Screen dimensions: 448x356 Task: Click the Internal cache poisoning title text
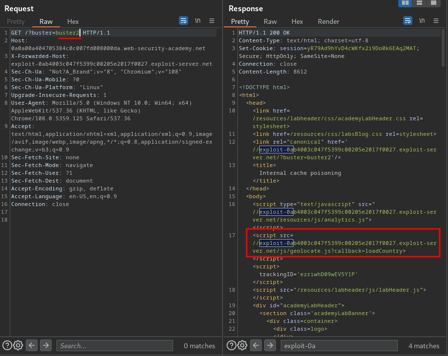tap(300, 173)
